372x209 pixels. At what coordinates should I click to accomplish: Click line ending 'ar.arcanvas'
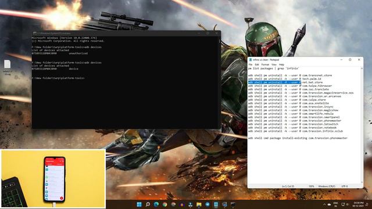click(x=295, y=96)
